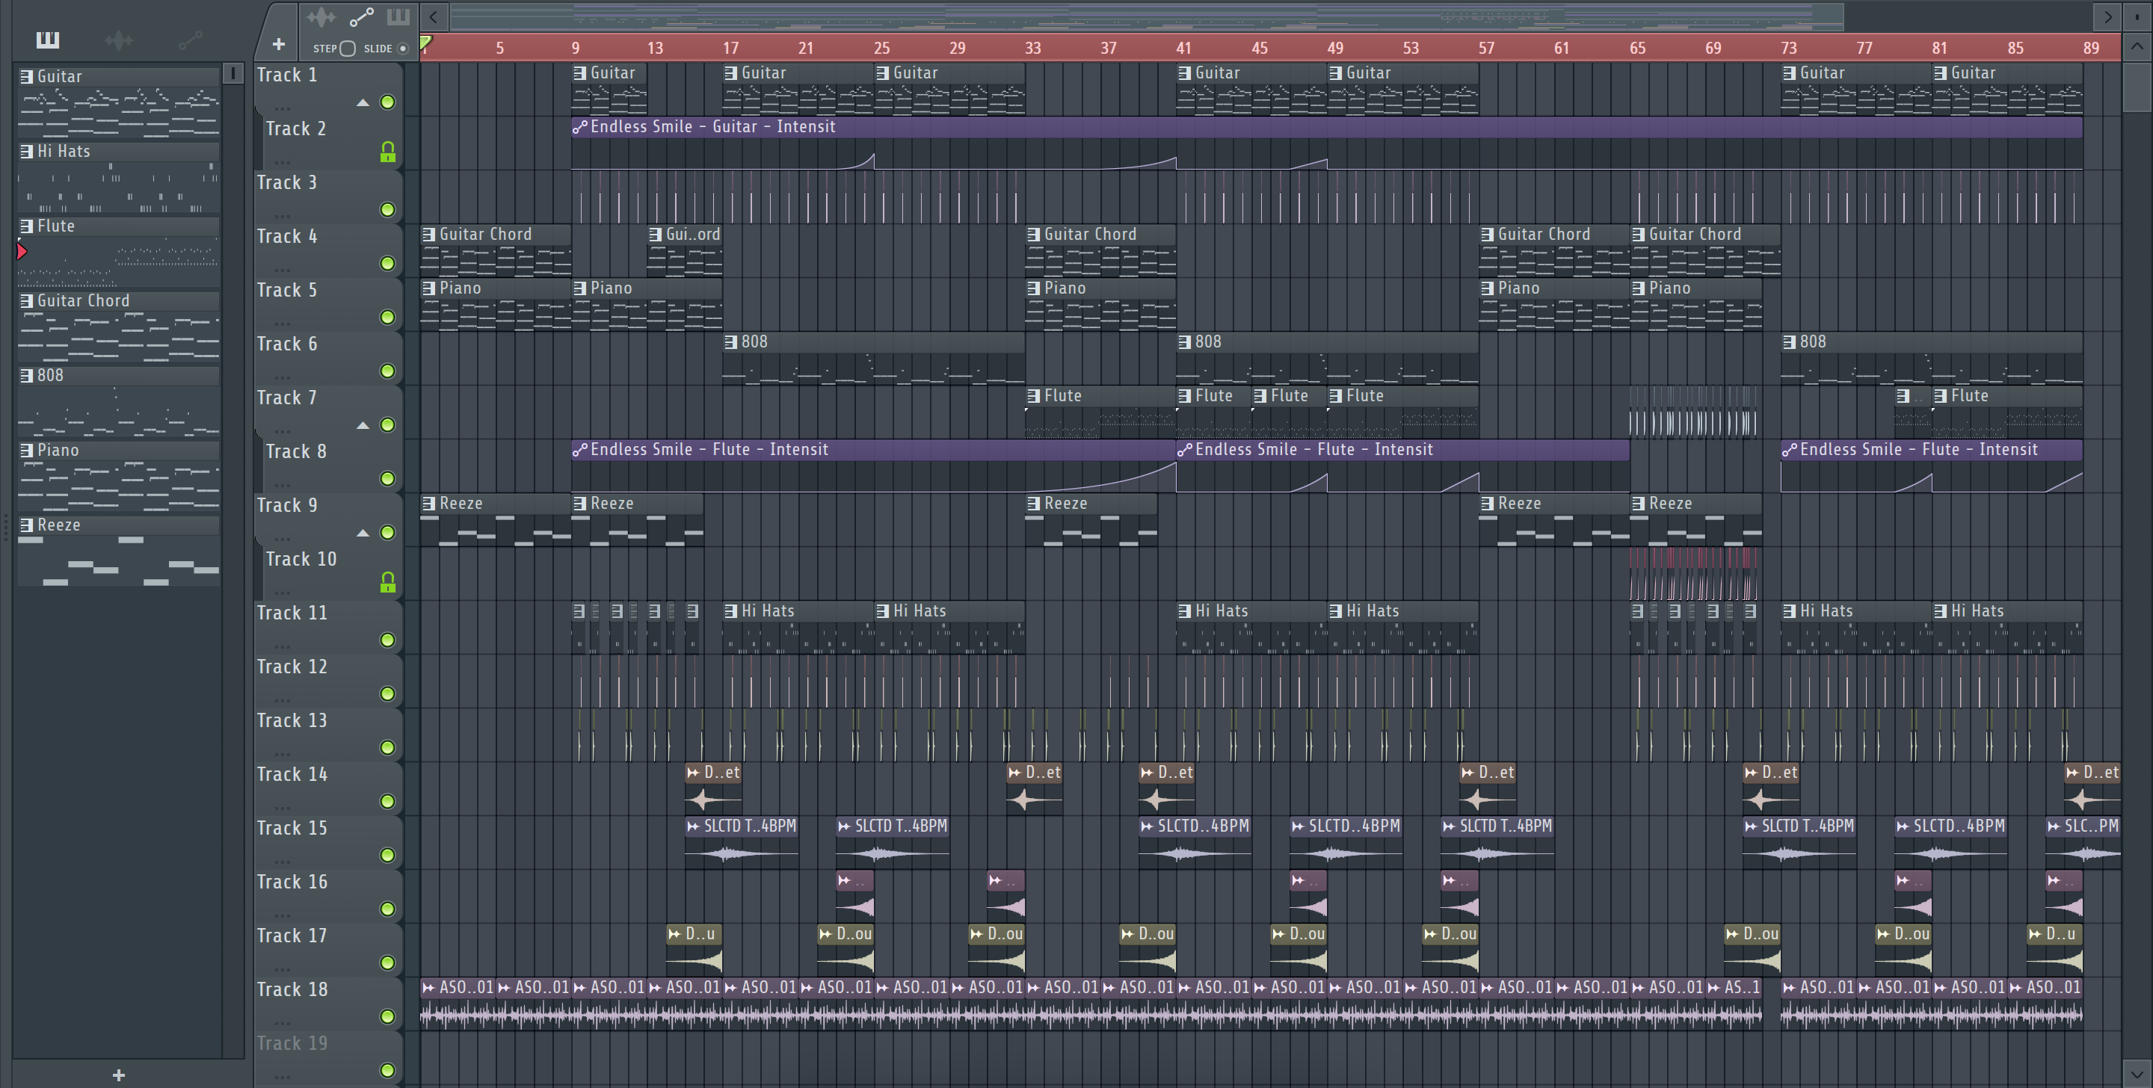Collapse Track 7 group using its triangle
The width and height of the screenshot is (2153, 1088).
point(363,425)
